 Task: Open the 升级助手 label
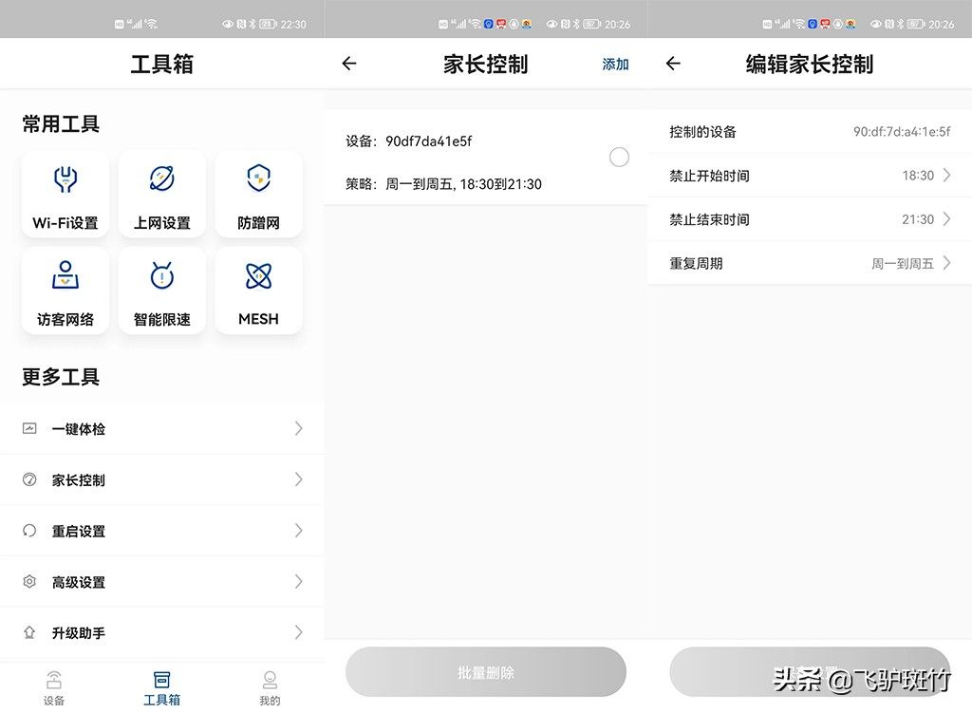[x=79, y=633]
